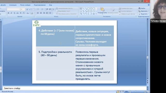Center align text
The height and width of the screenshot is (93, 166).
tap(41, 13)
